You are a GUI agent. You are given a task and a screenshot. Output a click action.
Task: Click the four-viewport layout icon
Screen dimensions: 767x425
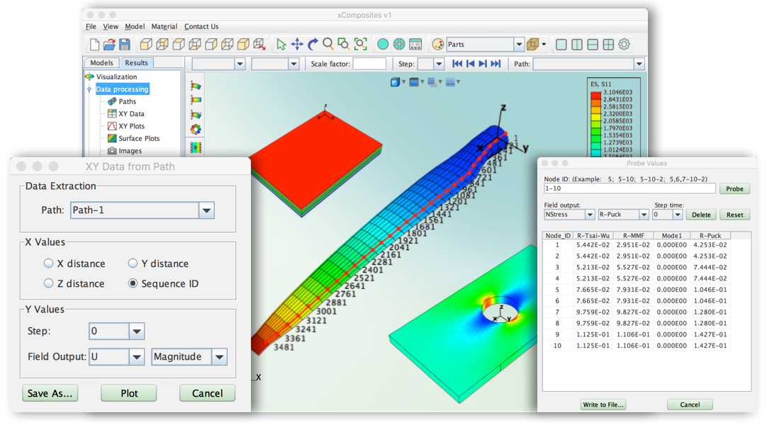point(608,44)
